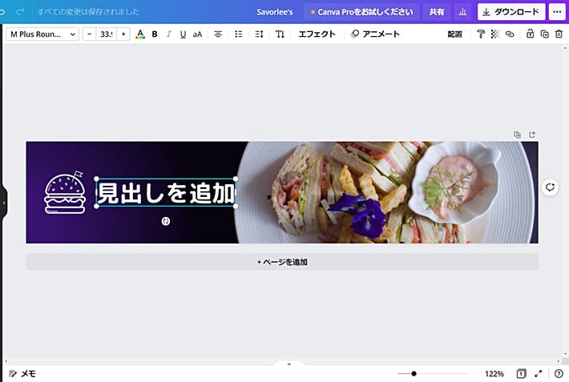
Task: Toggle bulleted list formatting
Action: tap(238, 34)
